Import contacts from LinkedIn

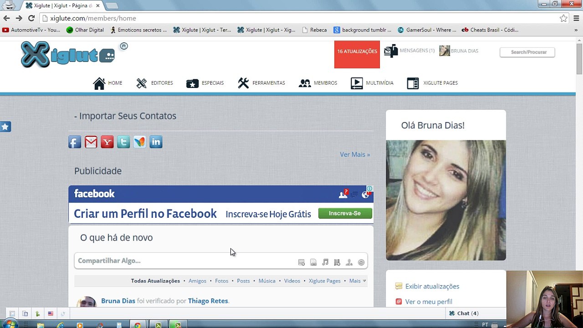[x=156, y=142]
